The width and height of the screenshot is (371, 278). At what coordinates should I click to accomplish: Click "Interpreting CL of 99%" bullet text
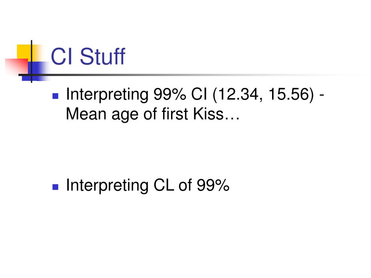148,186
